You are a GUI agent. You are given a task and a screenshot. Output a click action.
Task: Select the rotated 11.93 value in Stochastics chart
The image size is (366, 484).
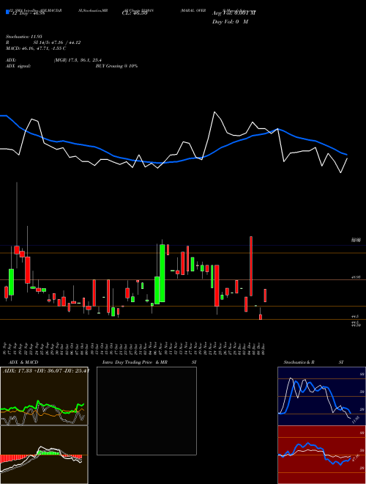(356, 419)
